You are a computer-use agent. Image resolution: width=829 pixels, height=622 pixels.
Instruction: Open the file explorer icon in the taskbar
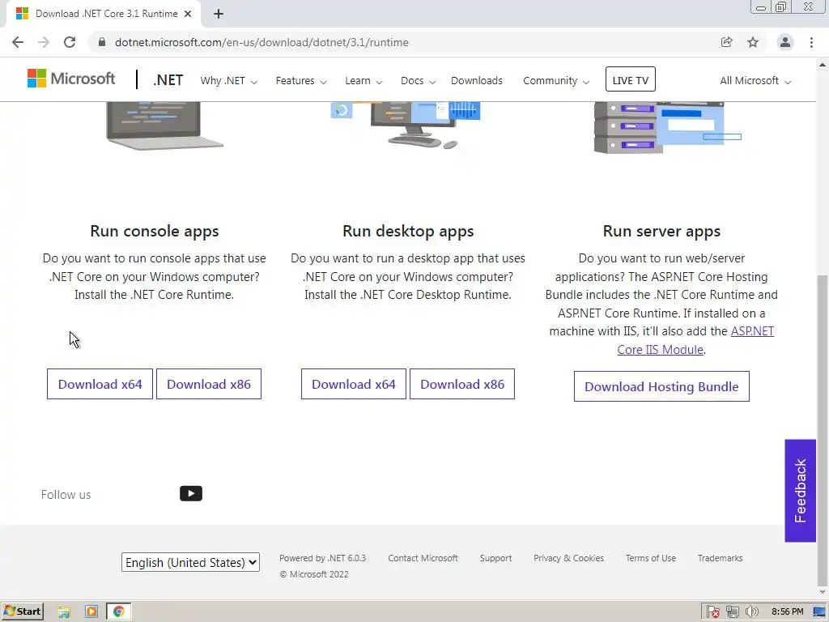click(x=64, y=612)
